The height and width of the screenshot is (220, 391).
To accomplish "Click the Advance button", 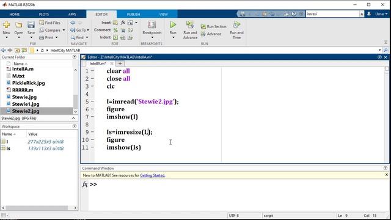I will click(x=211, y=34).
